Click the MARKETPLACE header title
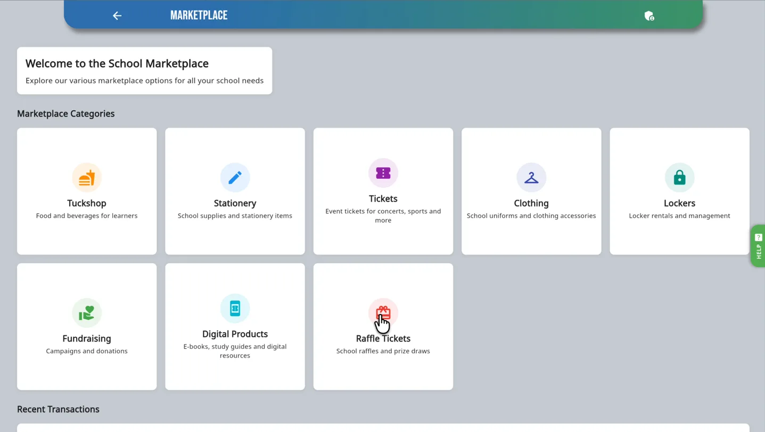The height and width of the screenshot is (432, 765). pos(199,15)
